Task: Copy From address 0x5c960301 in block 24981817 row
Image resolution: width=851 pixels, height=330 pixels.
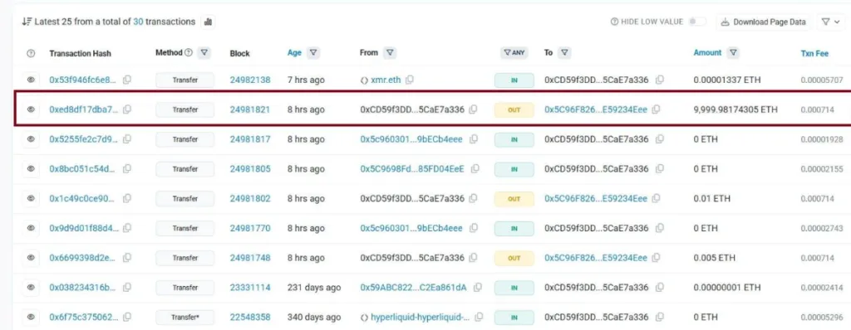Action: coord(473,139)
